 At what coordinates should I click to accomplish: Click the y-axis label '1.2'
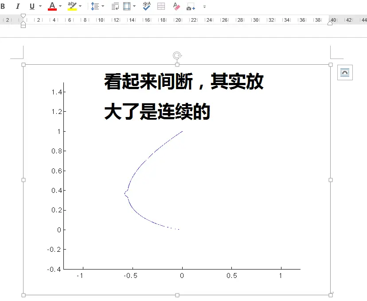tap(57, 112)
